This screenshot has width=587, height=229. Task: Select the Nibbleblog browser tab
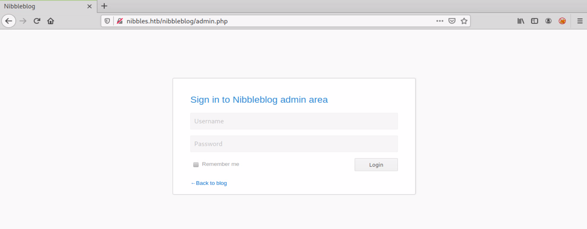43,6
